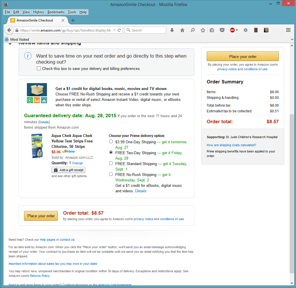Click the magnifier find toolbar icon
This screenshot has height=288, width=296.
click(x=193, y=30)
